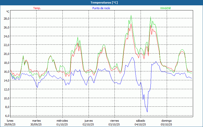Screen dimensions: 203x127
Task: Click the 05/10/25 date label
Action: 166,124
